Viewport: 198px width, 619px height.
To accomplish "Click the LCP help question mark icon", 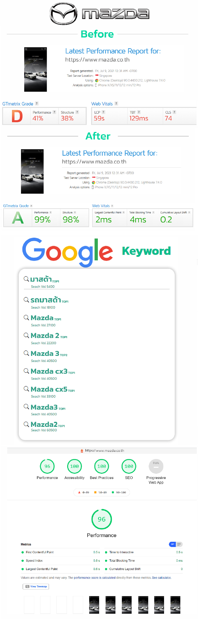I will (103, 112).
